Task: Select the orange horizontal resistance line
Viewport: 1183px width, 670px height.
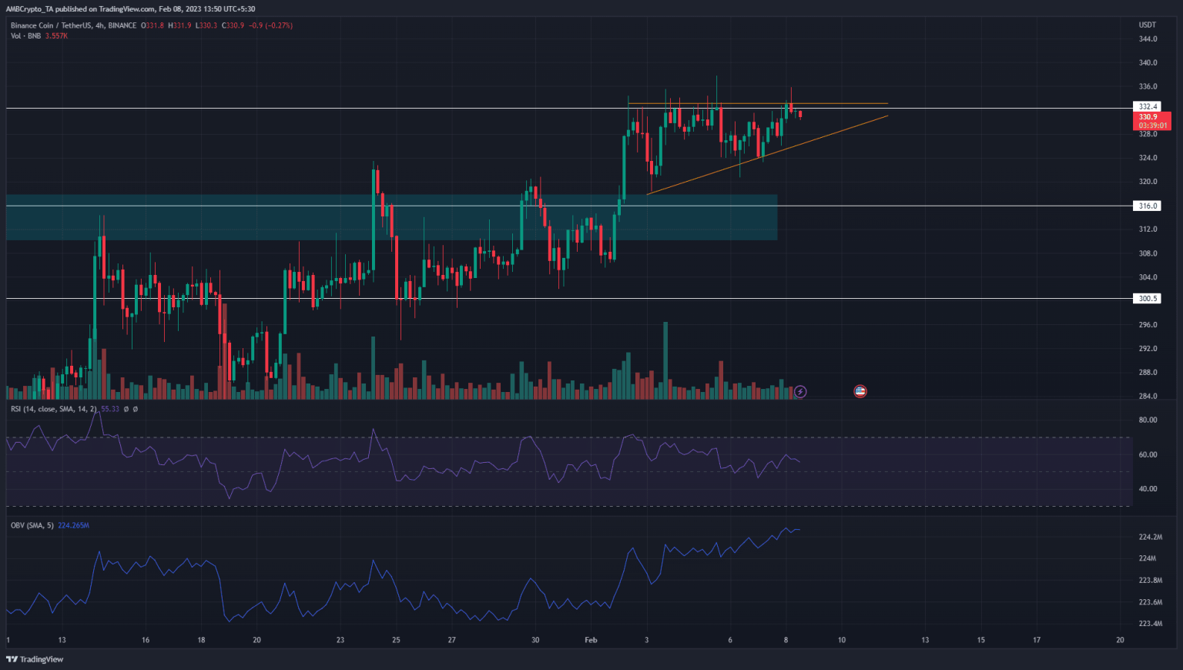Action: 847,103
